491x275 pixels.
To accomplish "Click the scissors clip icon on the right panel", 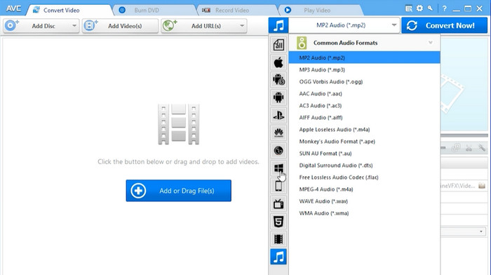I will [x=469, y=147].
